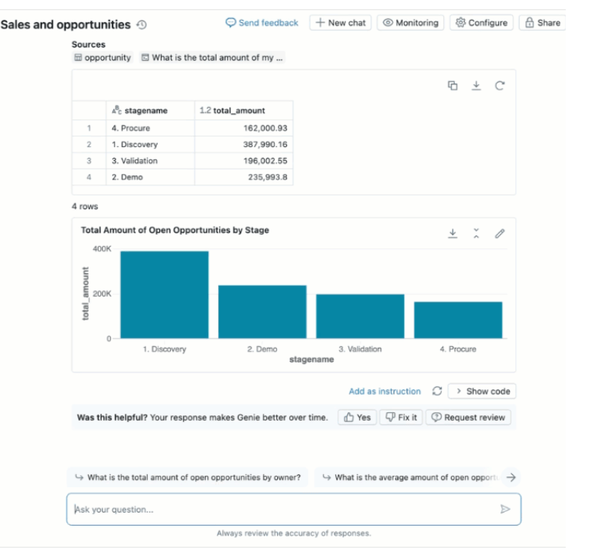
Task: Regenerate response using the refresh icon
Action: (437, 391)
